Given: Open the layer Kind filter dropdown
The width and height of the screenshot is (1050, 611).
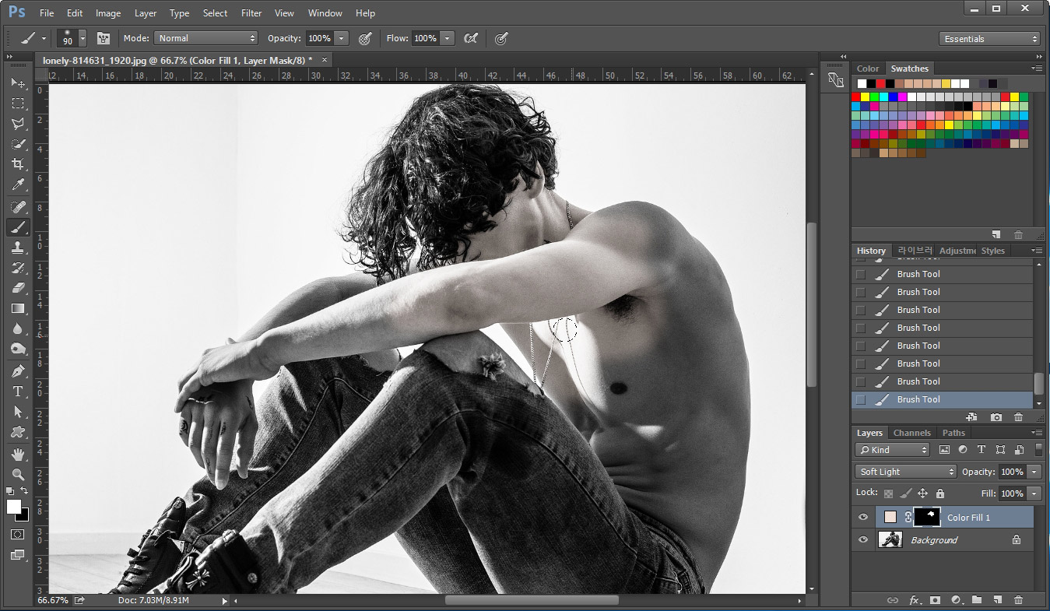Looking at the screenshot, I should tap(893, 450).
